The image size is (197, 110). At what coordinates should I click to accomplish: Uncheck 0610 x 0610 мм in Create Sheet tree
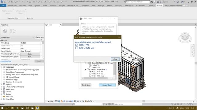pyautogui.click(x=90, y=71)
